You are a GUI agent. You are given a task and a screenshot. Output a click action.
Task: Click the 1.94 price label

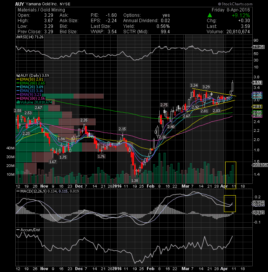click(x=61, y=139)
